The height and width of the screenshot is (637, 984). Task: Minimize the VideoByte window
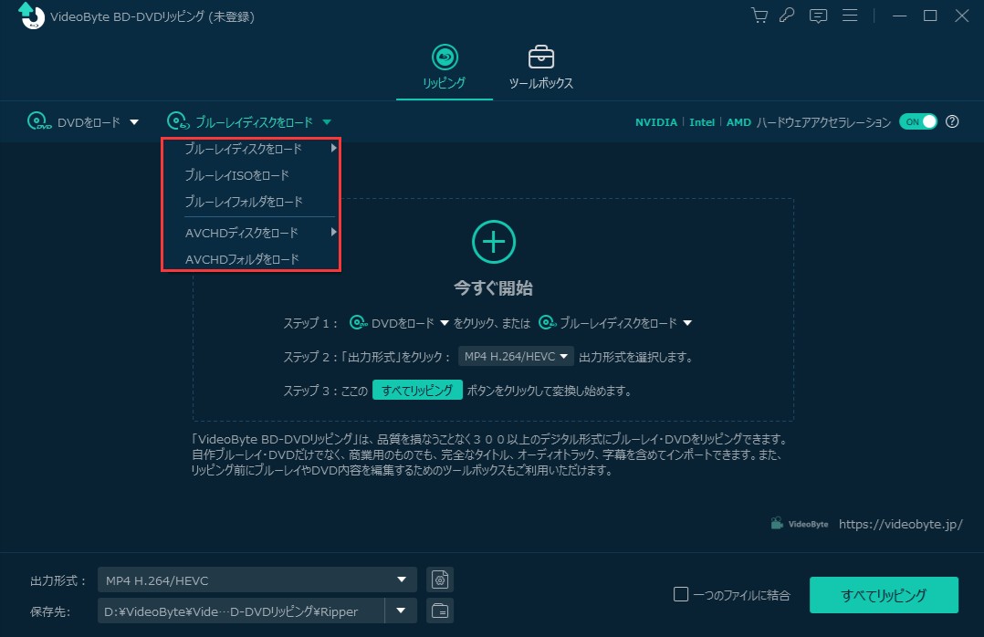[x=899, y=16]
